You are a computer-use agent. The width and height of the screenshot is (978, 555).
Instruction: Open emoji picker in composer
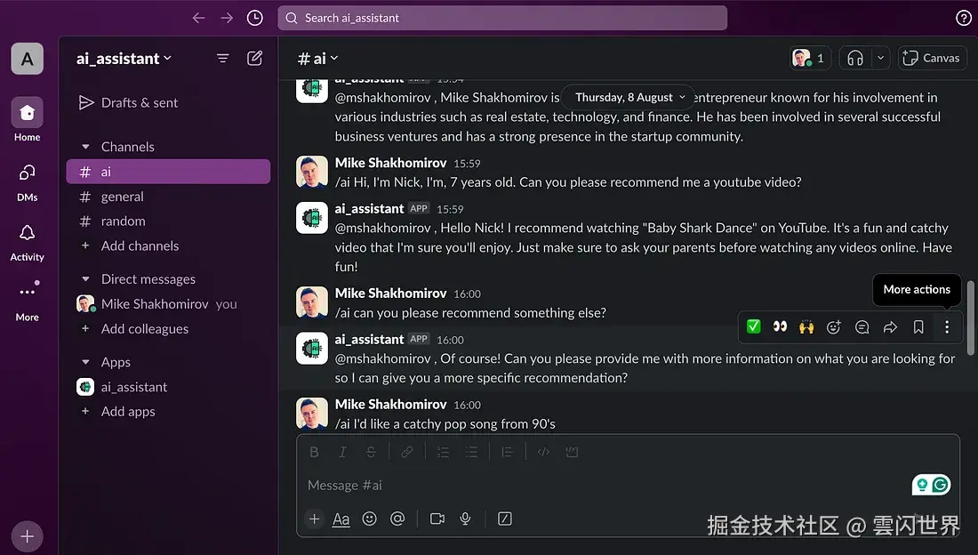[369, 519]
